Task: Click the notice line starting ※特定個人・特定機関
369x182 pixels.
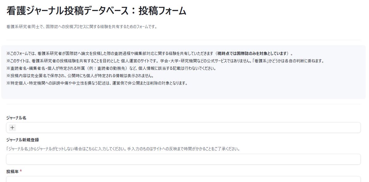Action: 97,83
